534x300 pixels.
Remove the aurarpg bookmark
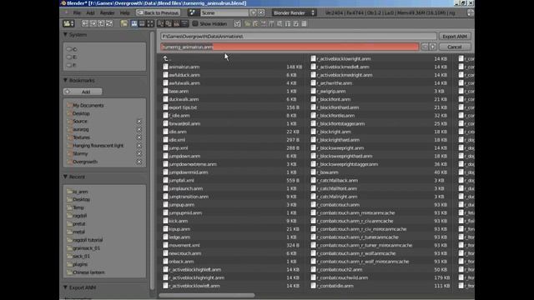click(x=139, y=130)
